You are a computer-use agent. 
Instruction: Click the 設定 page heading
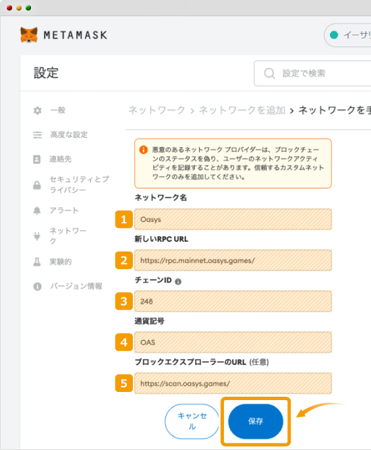46,73
